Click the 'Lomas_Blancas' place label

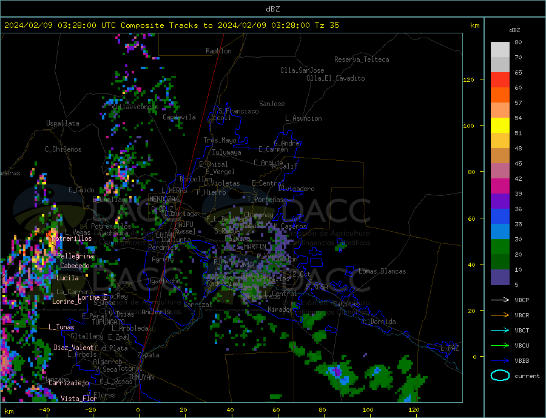click(382, 271)
